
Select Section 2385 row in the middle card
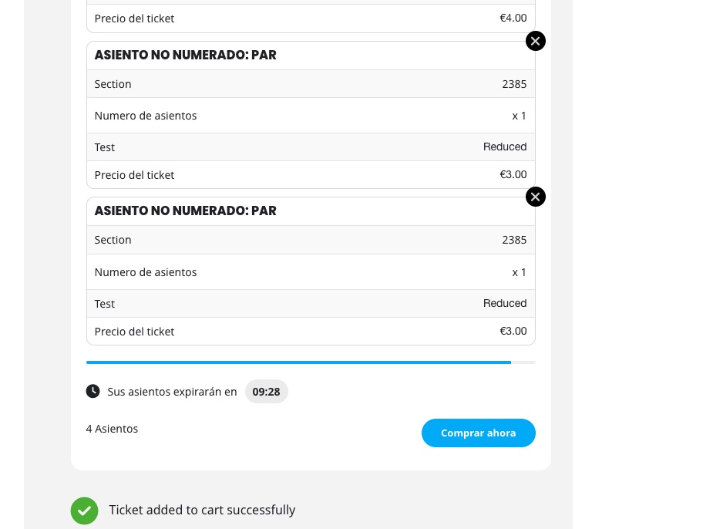click(311, 84)
